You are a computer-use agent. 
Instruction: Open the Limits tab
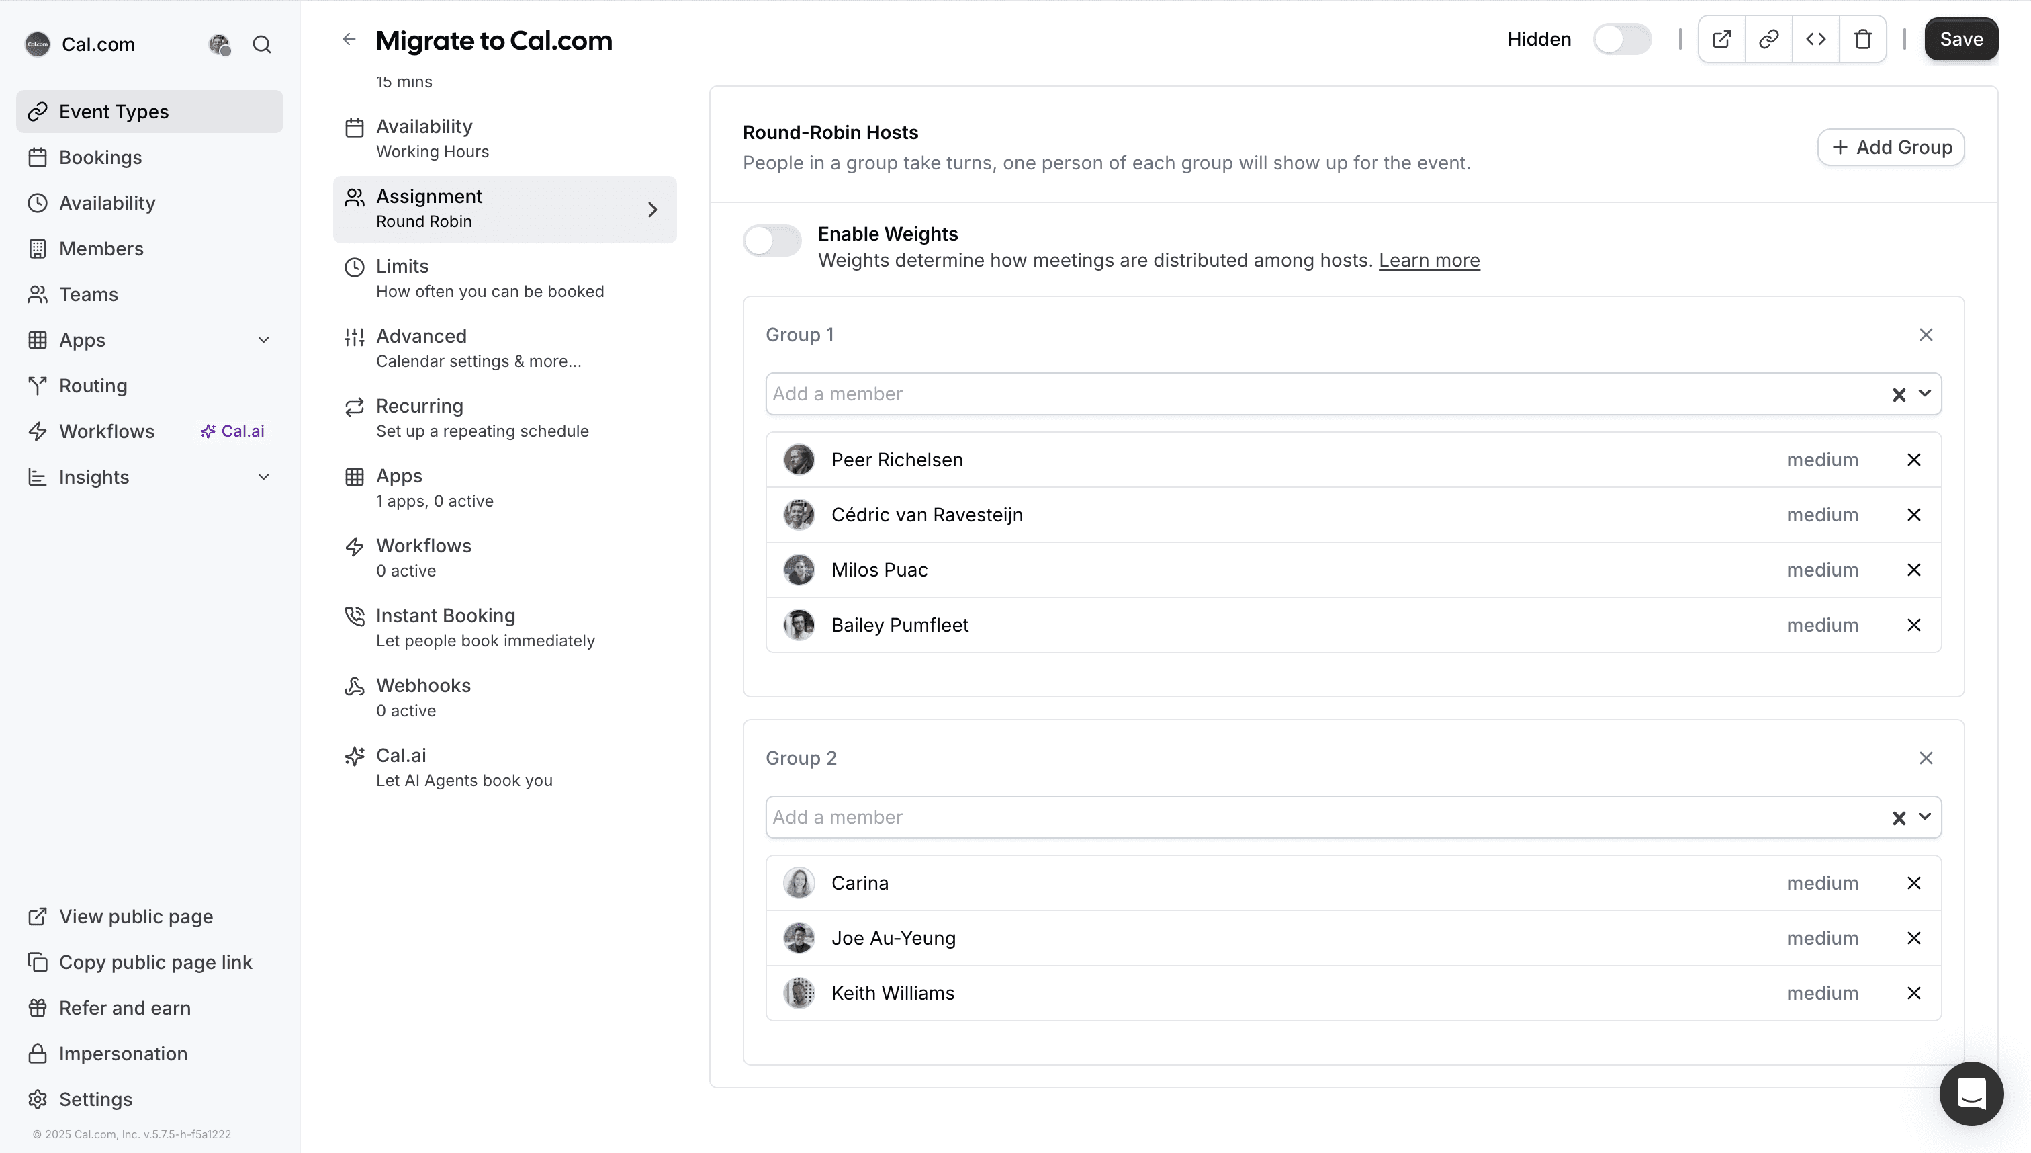tap(505, 279)
